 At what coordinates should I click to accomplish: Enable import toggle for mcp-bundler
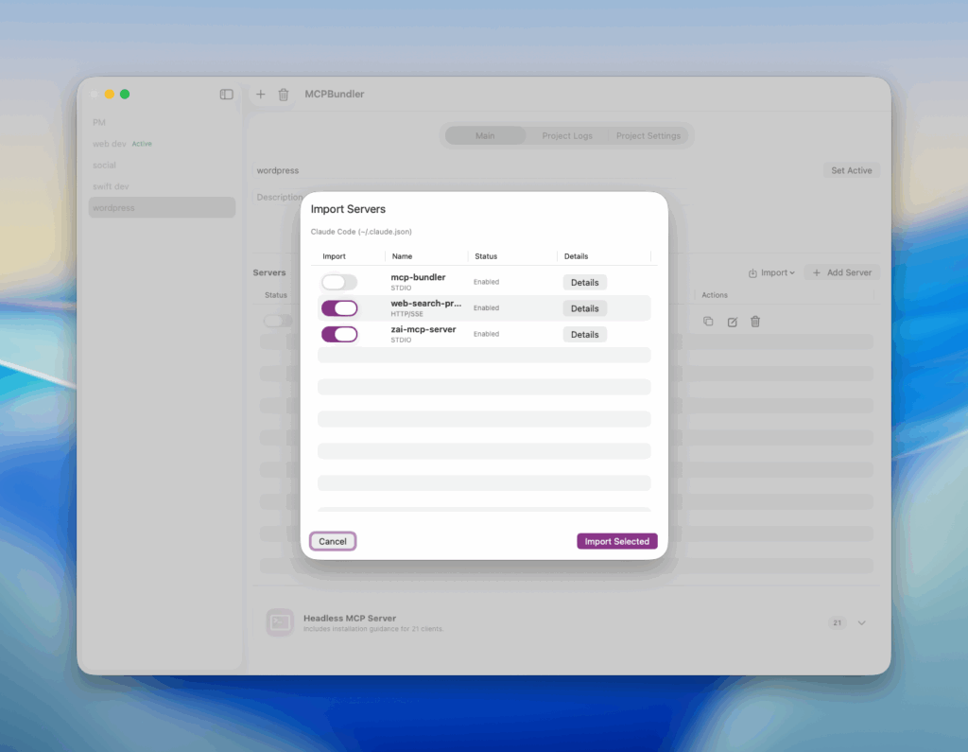339,282
